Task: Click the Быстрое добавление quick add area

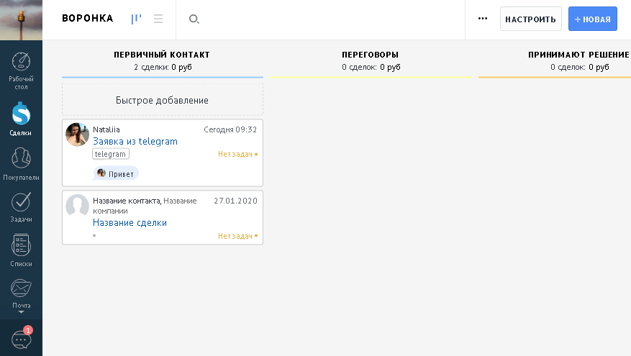Action: tap(163, 100)
